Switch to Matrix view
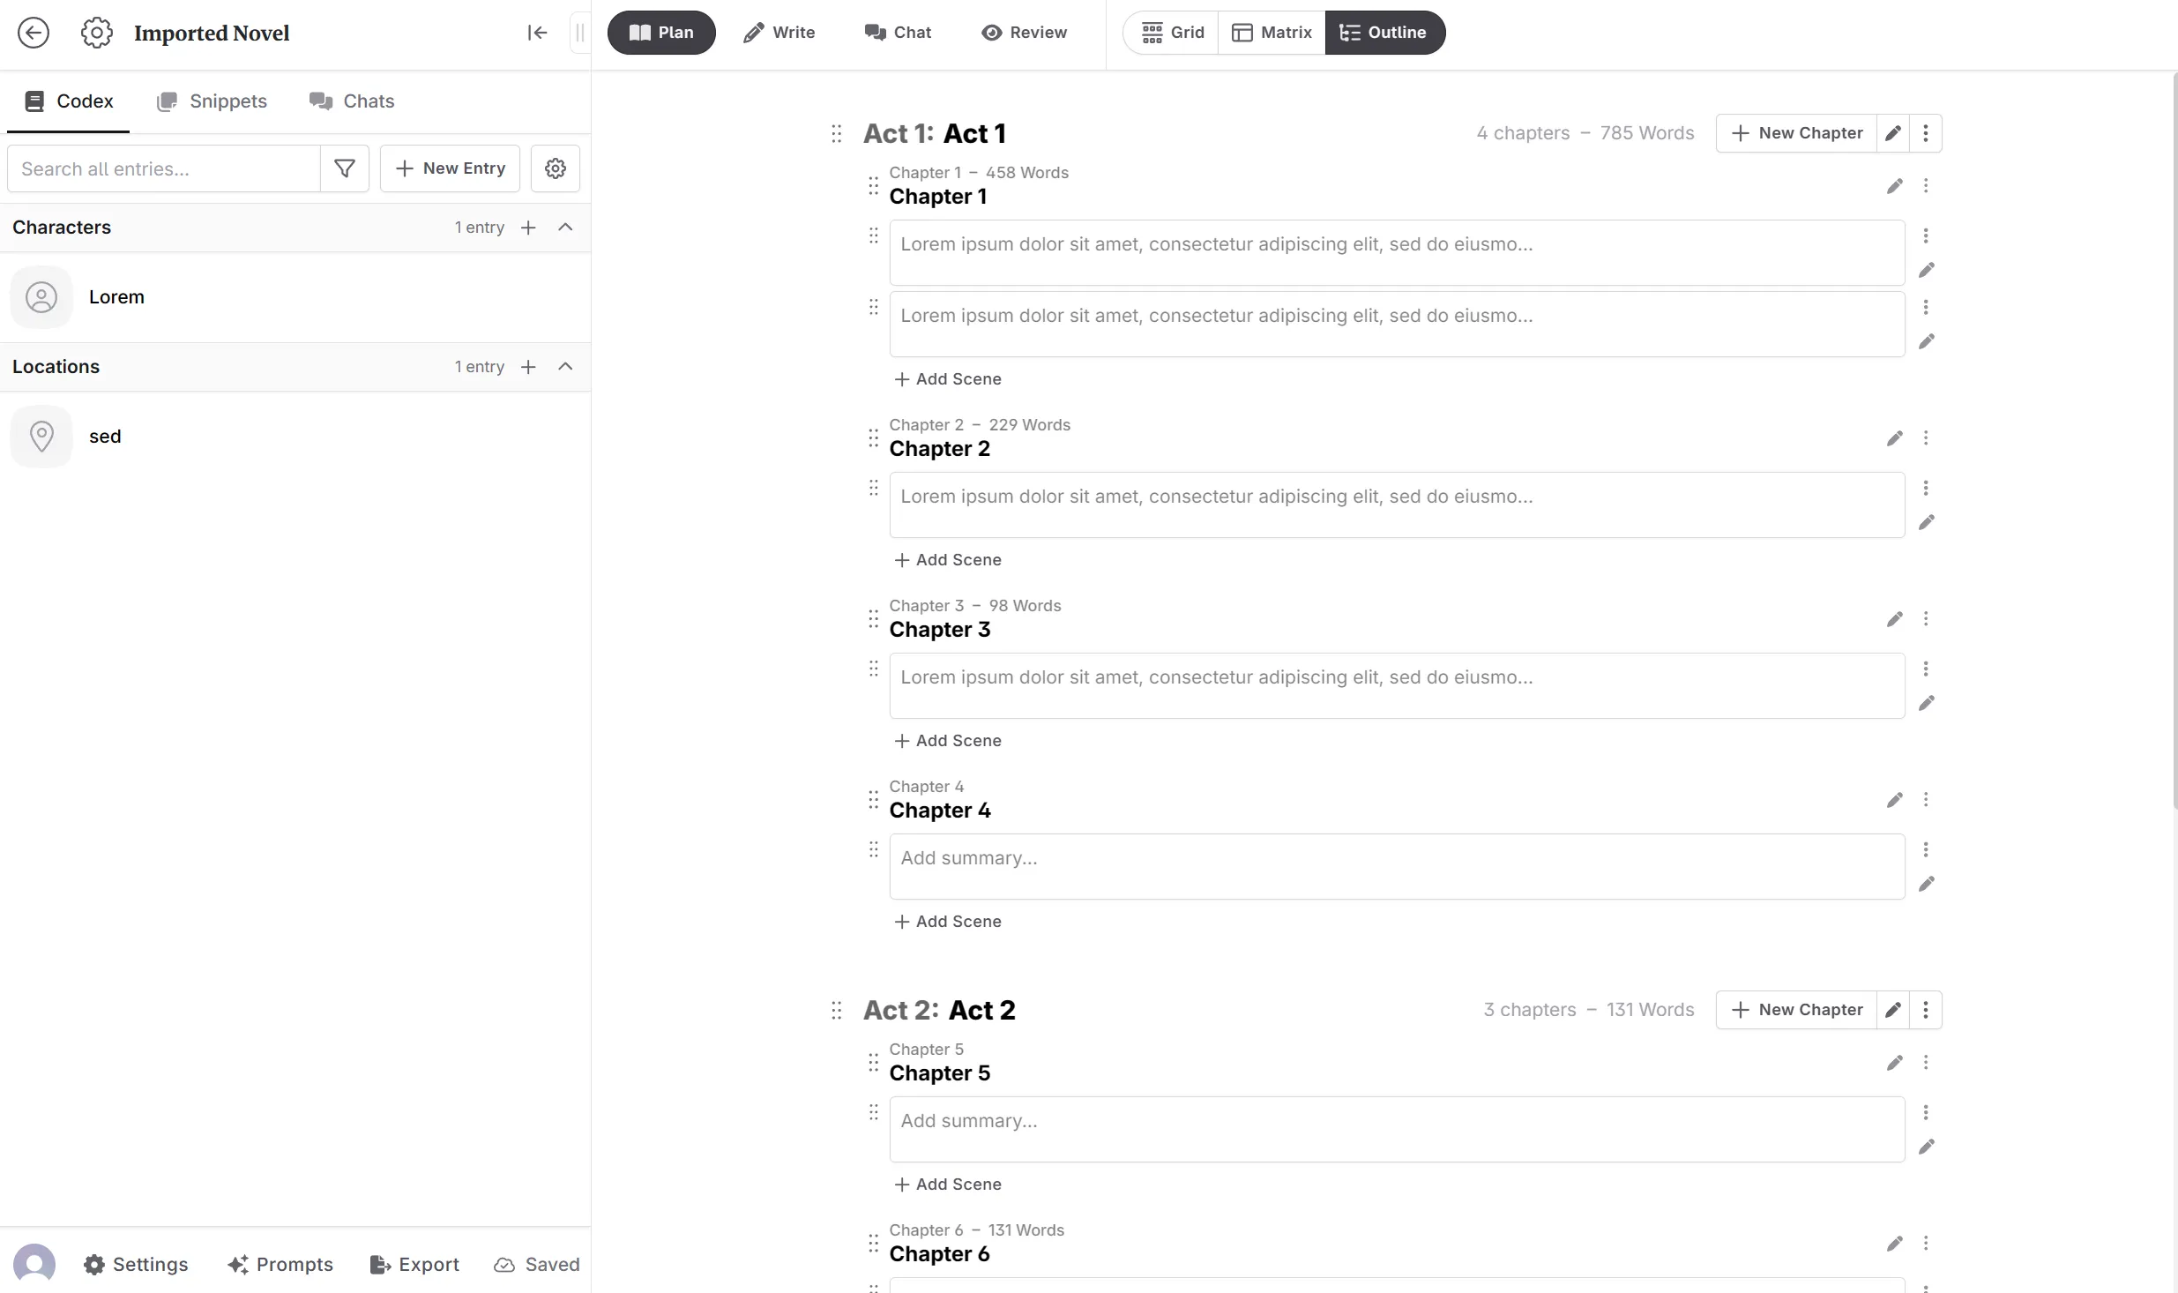2178x1293 pixels. coord(1272,33)
